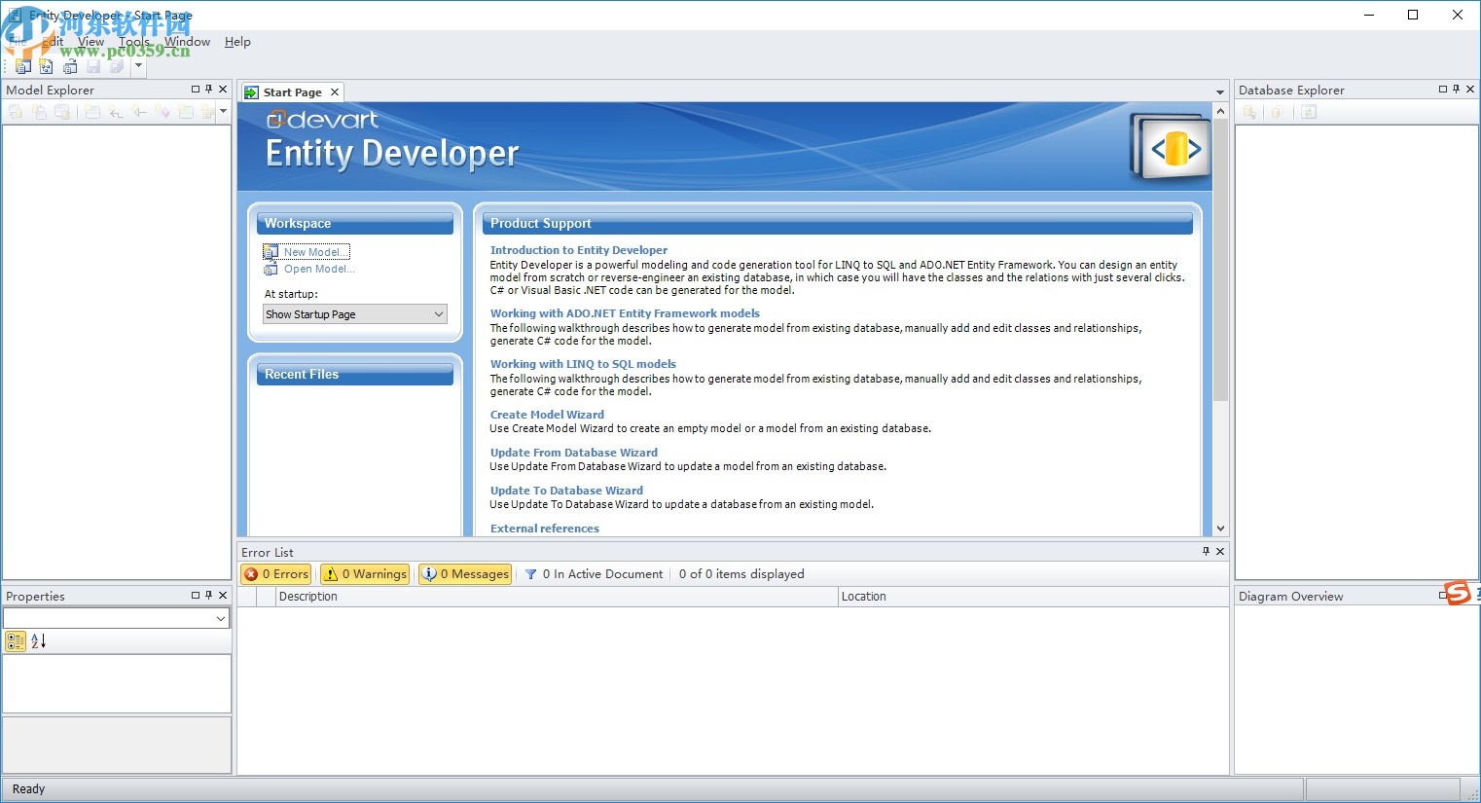Click the Start Page scrollbar down arrow

(1220, 529)
